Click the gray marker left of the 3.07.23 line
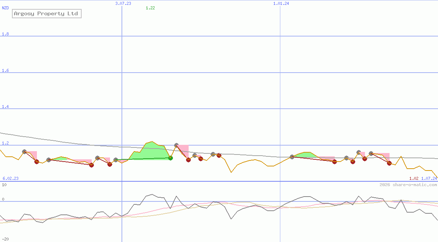 [x=116, y=160]
